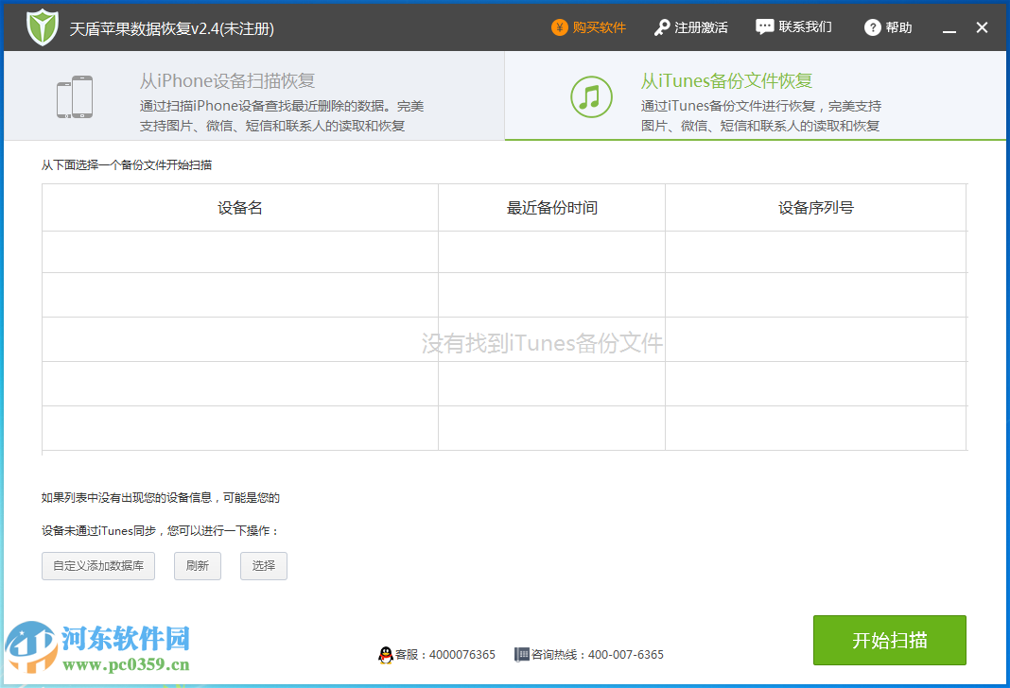Click the green iTunes music note icon
Viewport: 1010px width, 688px height.
click(591, 96)
